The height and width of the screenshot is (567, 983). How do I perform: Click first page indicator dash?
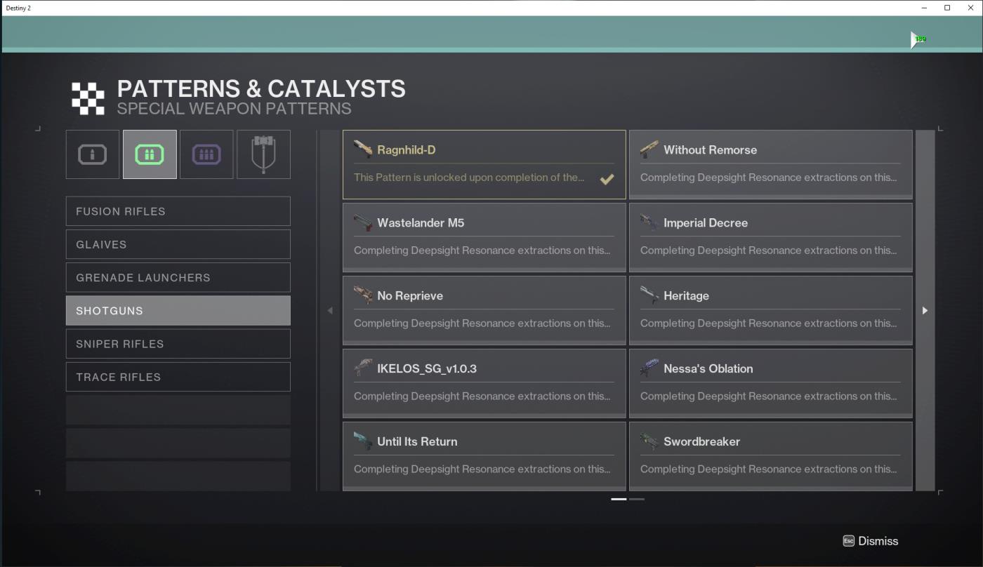coord(619,499)
